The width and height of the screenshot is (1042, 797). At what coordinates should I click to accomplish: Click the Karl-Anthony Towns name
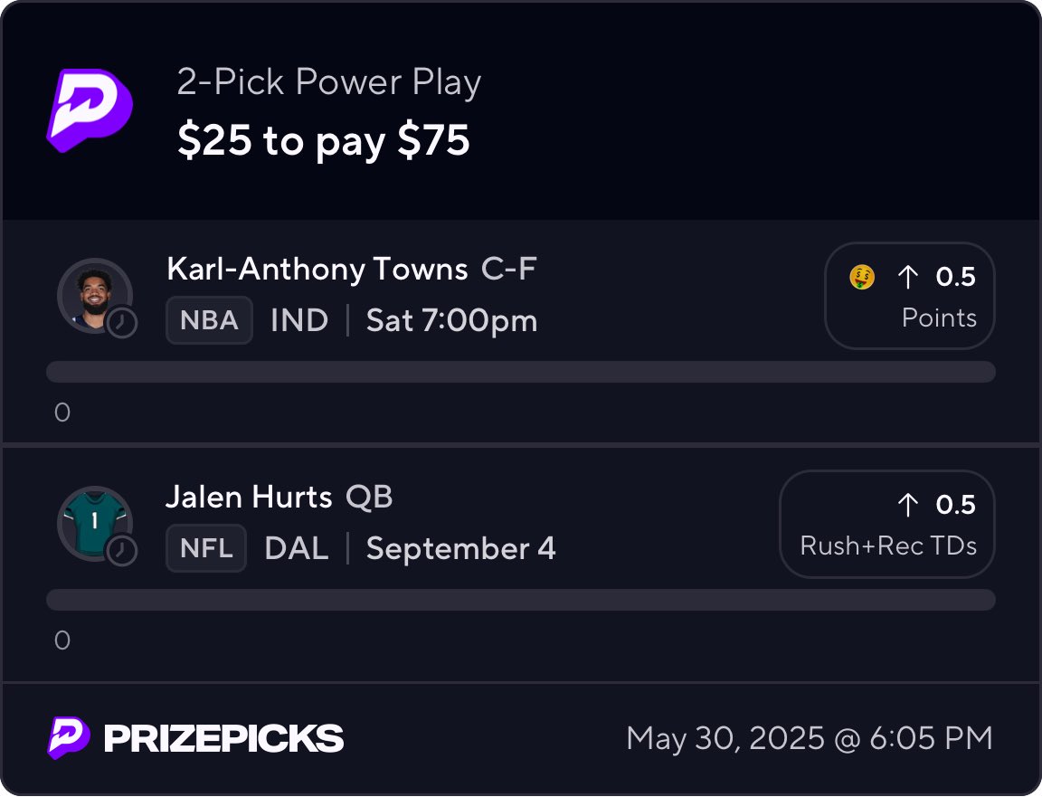[317, 270]
